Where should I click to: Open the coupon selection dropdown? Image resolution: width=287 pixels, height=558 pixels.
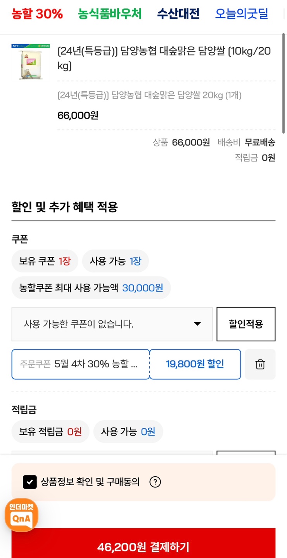coord(112,324)
